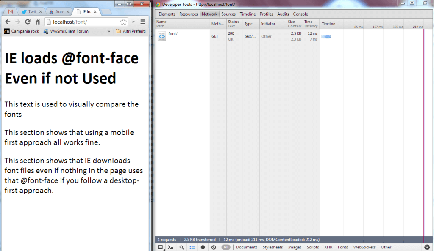Open the browser customization menu
This screenshot has width=434, height=251.
click(143, 22)
